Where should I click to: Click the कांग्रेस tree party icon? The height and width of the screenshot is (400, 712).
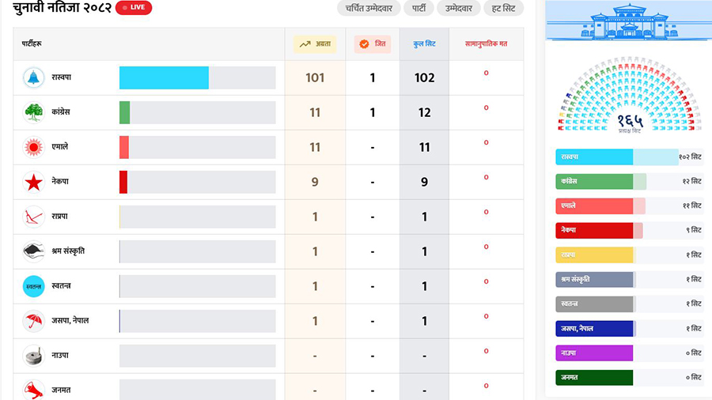34,112
